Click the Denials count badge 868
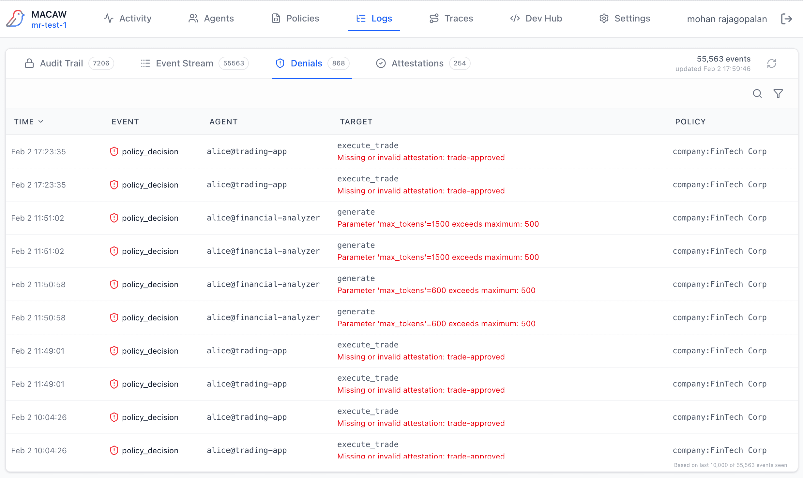This screenshot has height=478, width=803. [338, 63]
